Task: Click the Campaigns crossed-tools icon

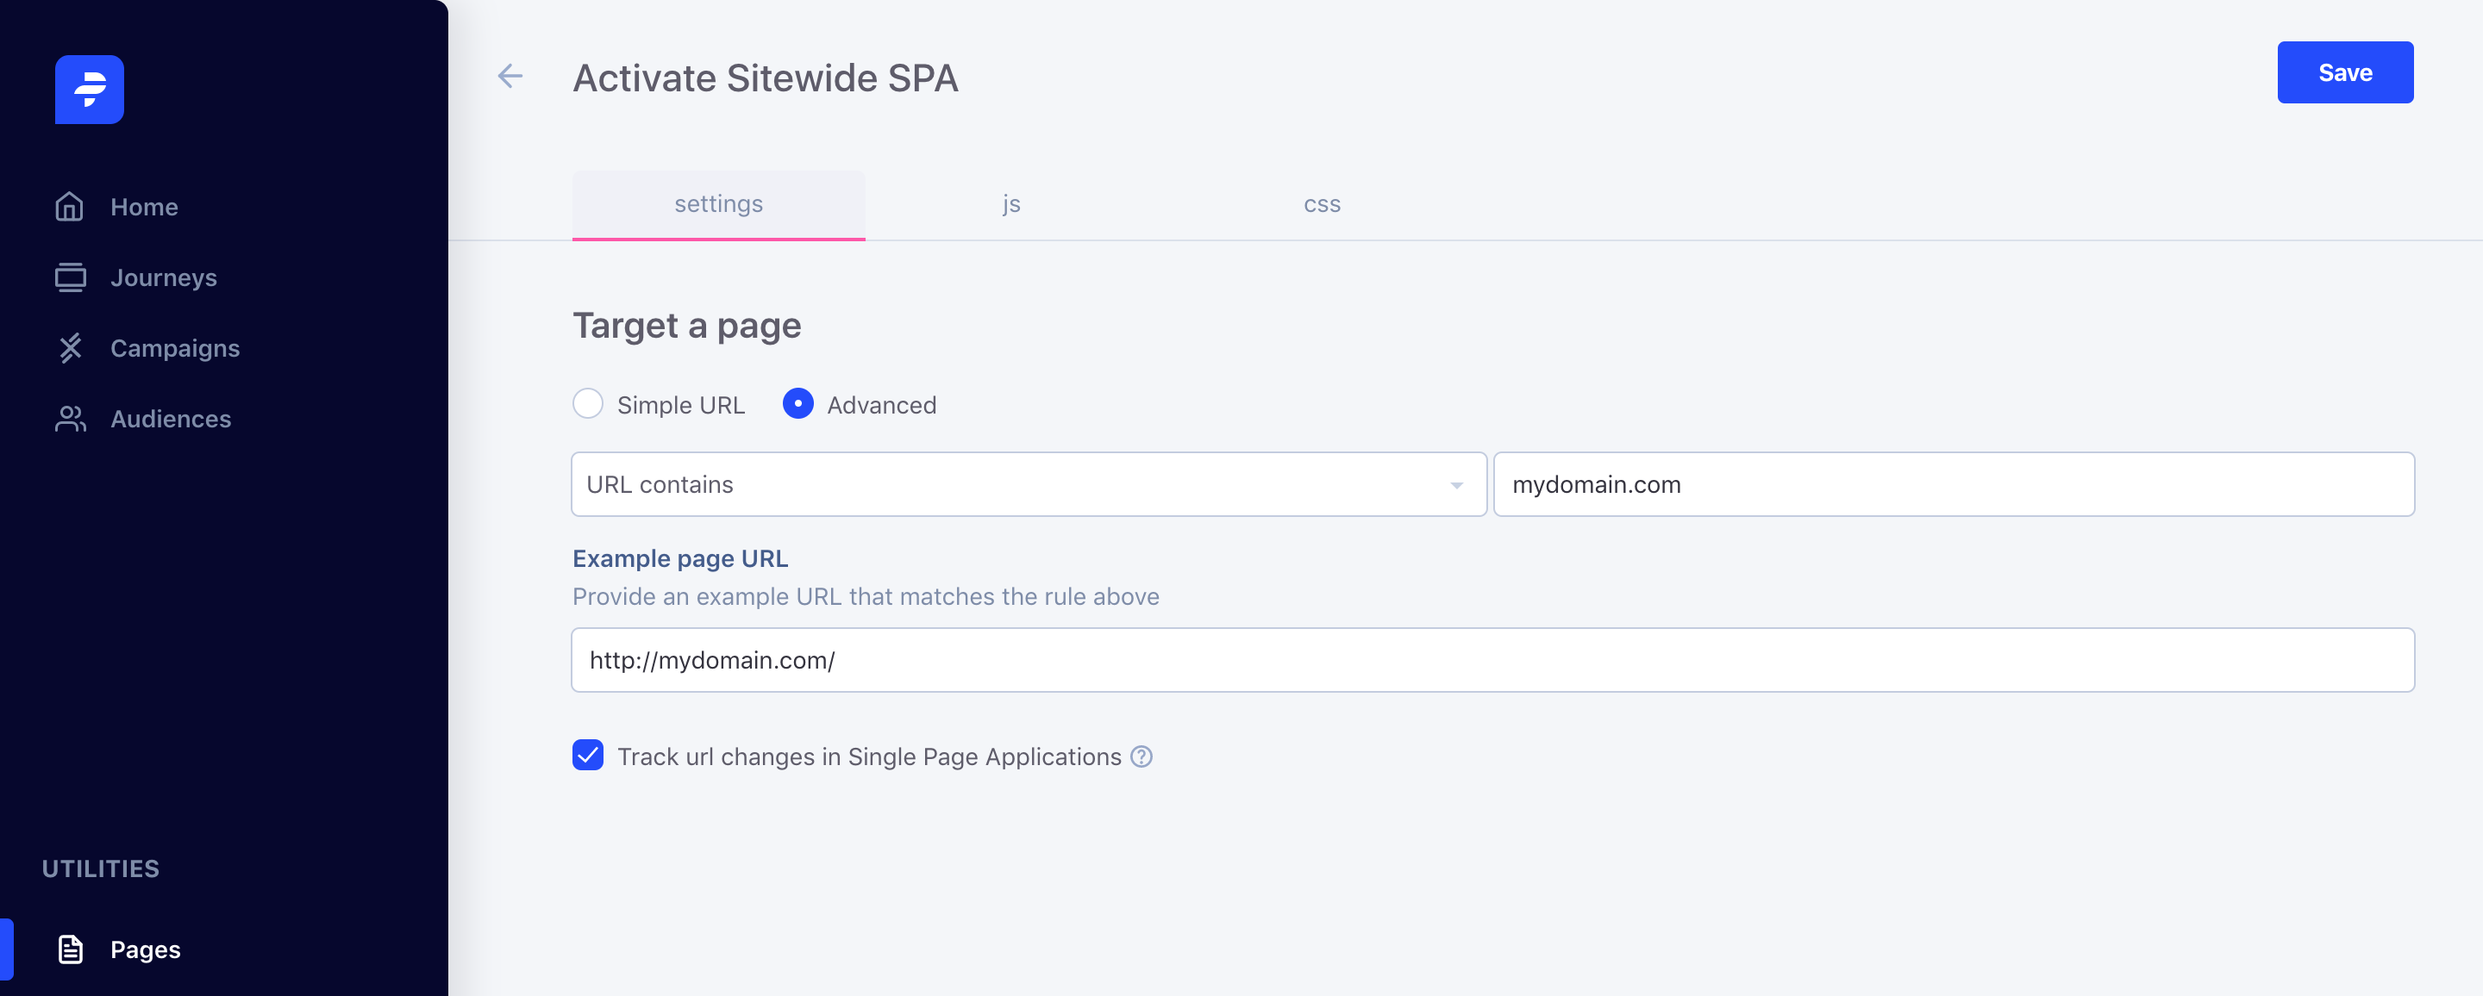Action: (69, 348)
